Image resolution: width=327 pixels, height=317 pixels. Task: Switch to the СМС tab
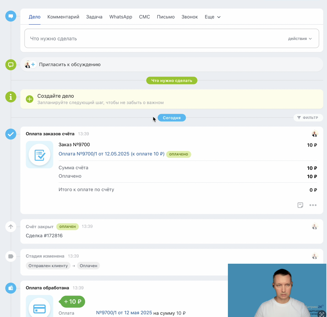pos(145,17)
